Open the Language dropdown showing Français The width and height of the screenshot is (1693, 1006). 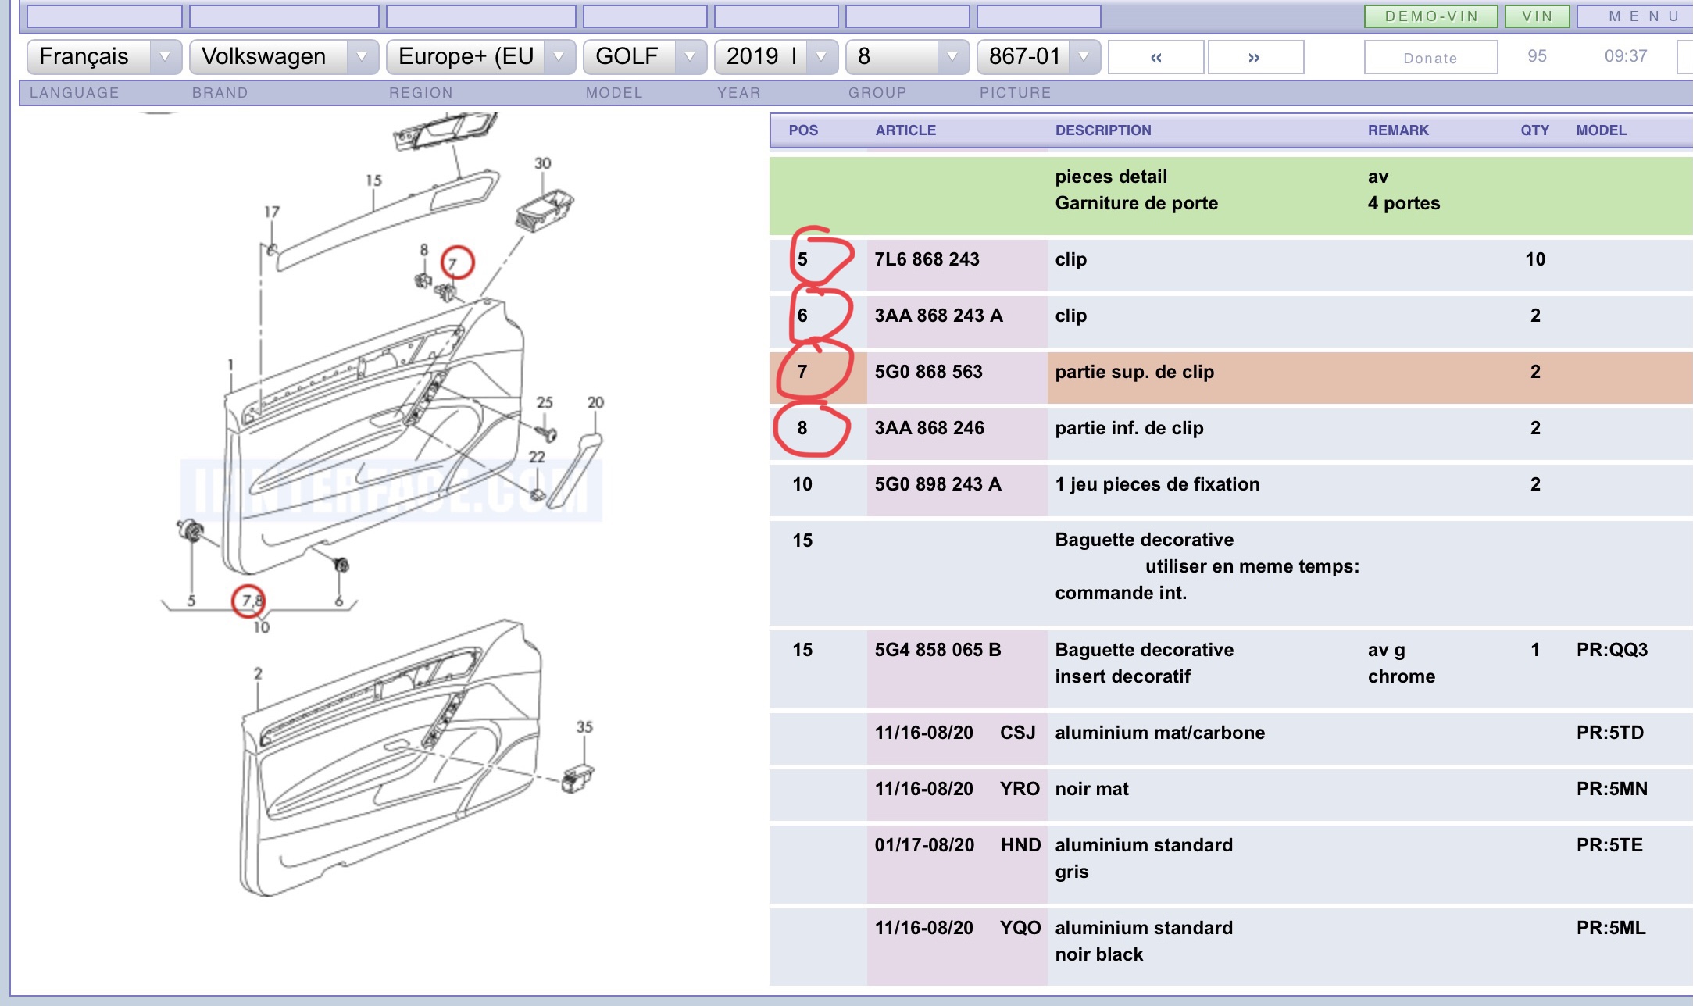tap(104, 57)
